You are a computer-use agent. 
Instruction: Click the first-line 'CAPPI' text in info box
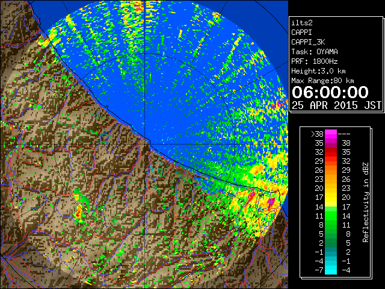tap(301, 33)
